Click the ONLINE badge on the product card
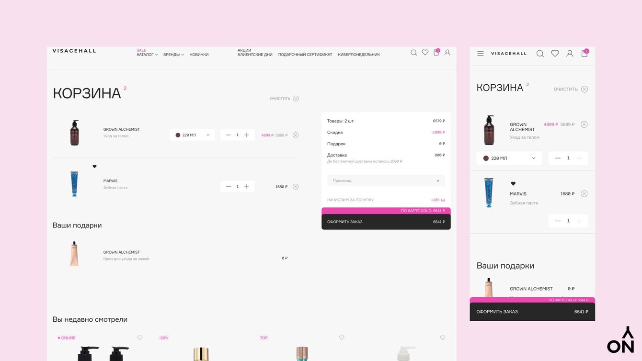The image size is (642, 361). click(67, 338)
